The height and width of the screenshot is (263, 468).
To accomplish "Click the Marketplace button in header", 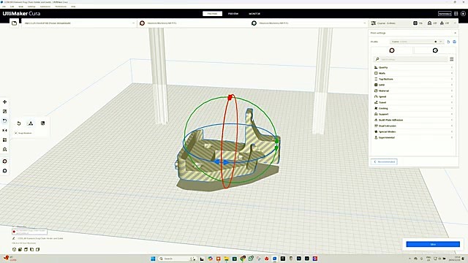I will coord(445,13).
